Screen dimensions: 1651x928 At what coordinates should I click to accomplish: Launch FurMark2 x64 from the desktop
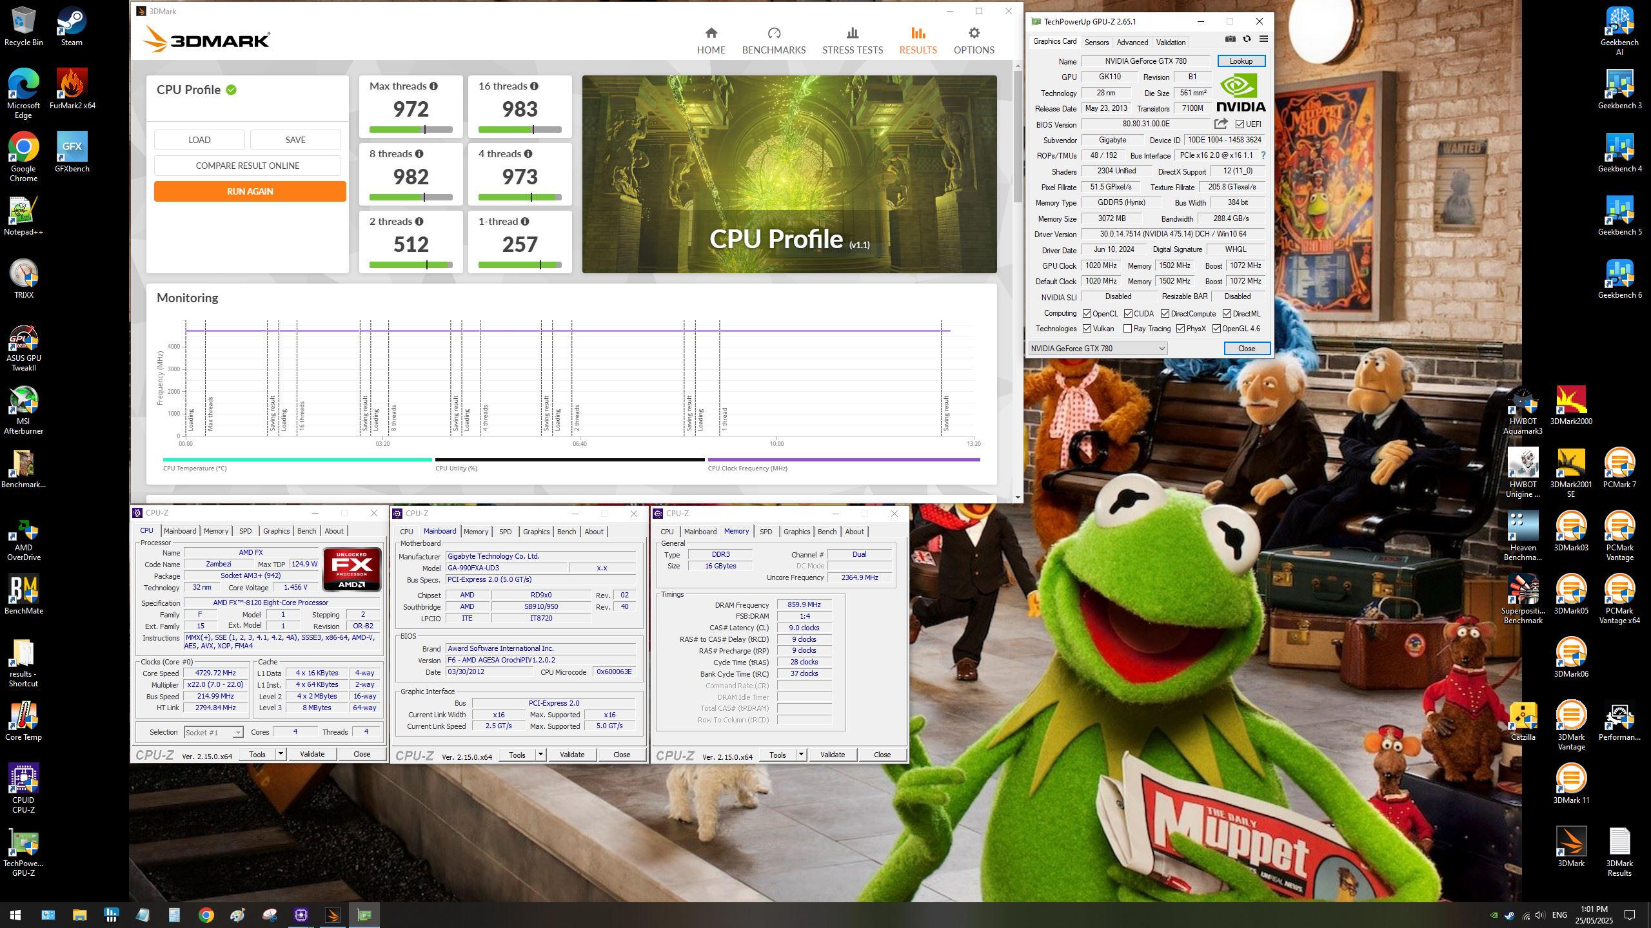72,90
